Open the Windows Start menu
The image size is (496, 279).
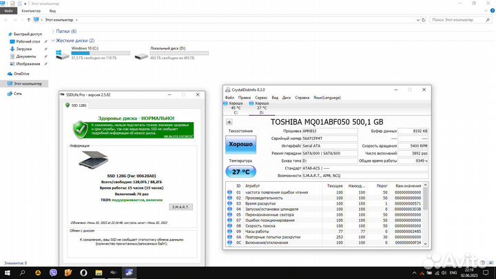[x=7, y=273]
